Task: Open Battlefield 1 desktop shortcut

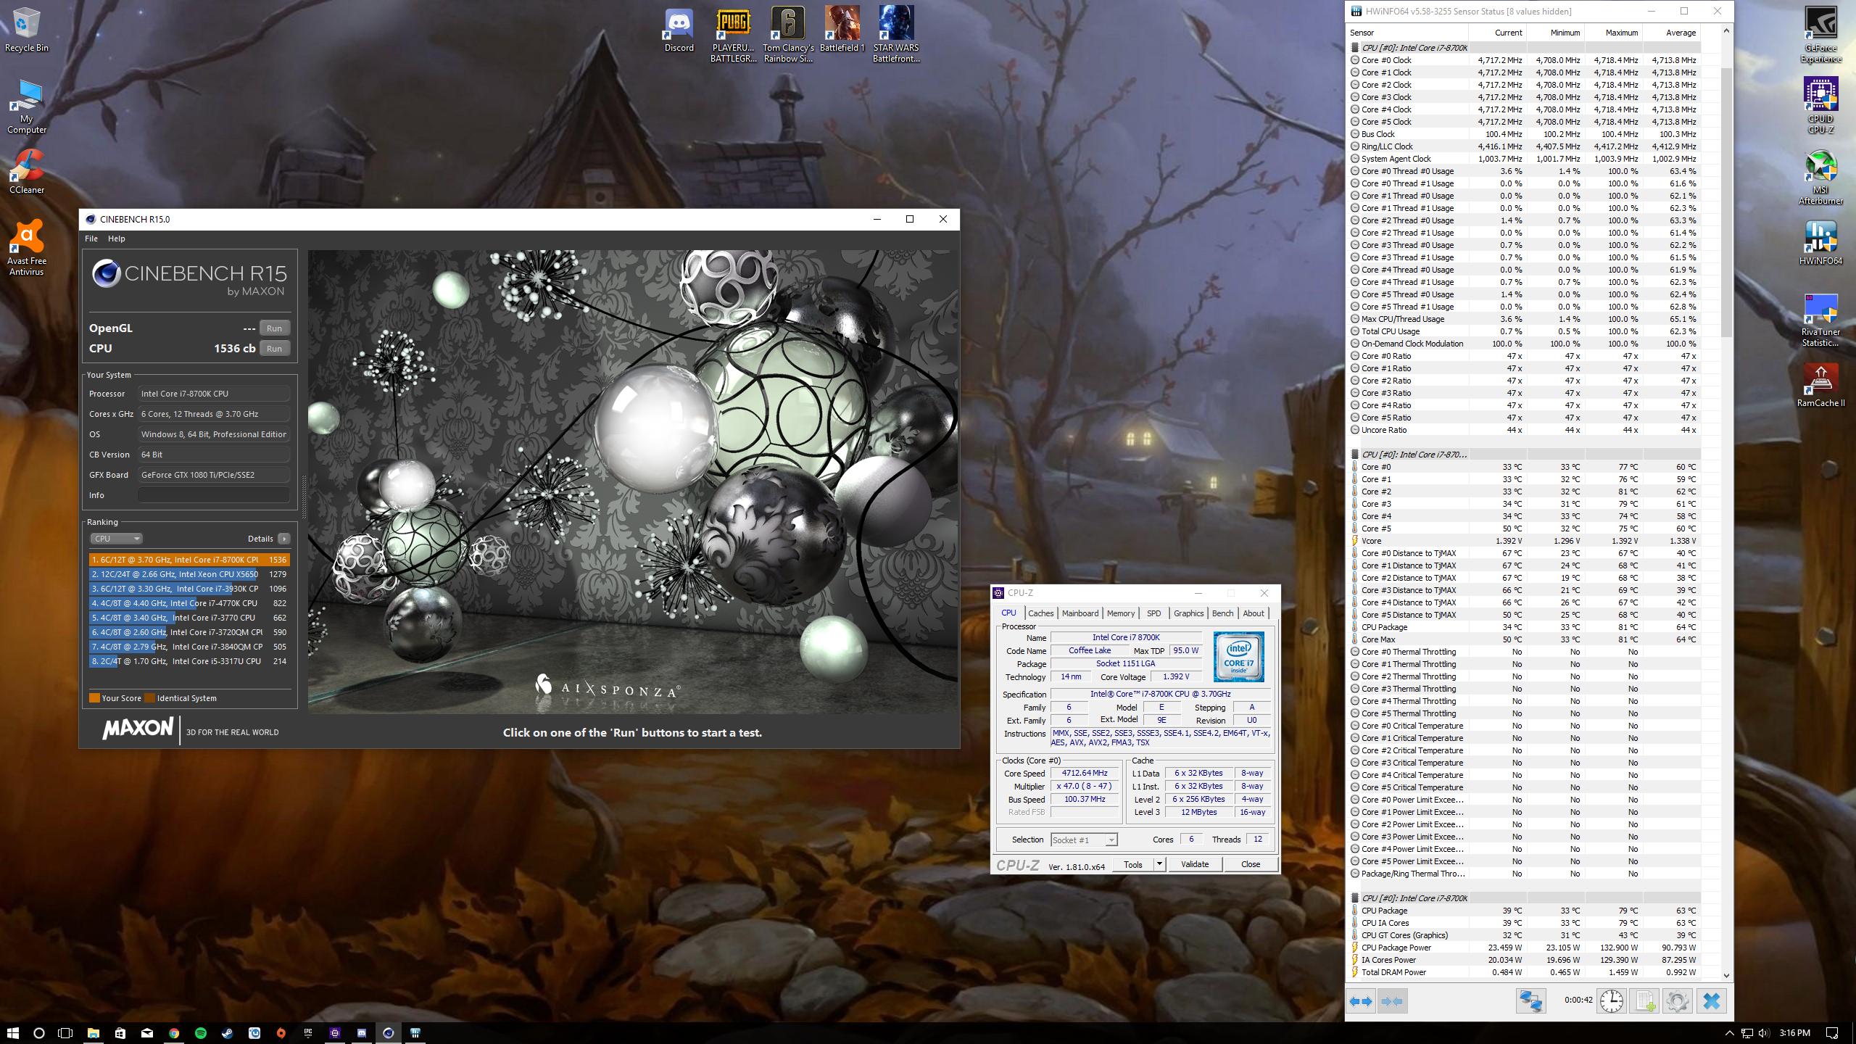Action: click(x=842, y=30)
